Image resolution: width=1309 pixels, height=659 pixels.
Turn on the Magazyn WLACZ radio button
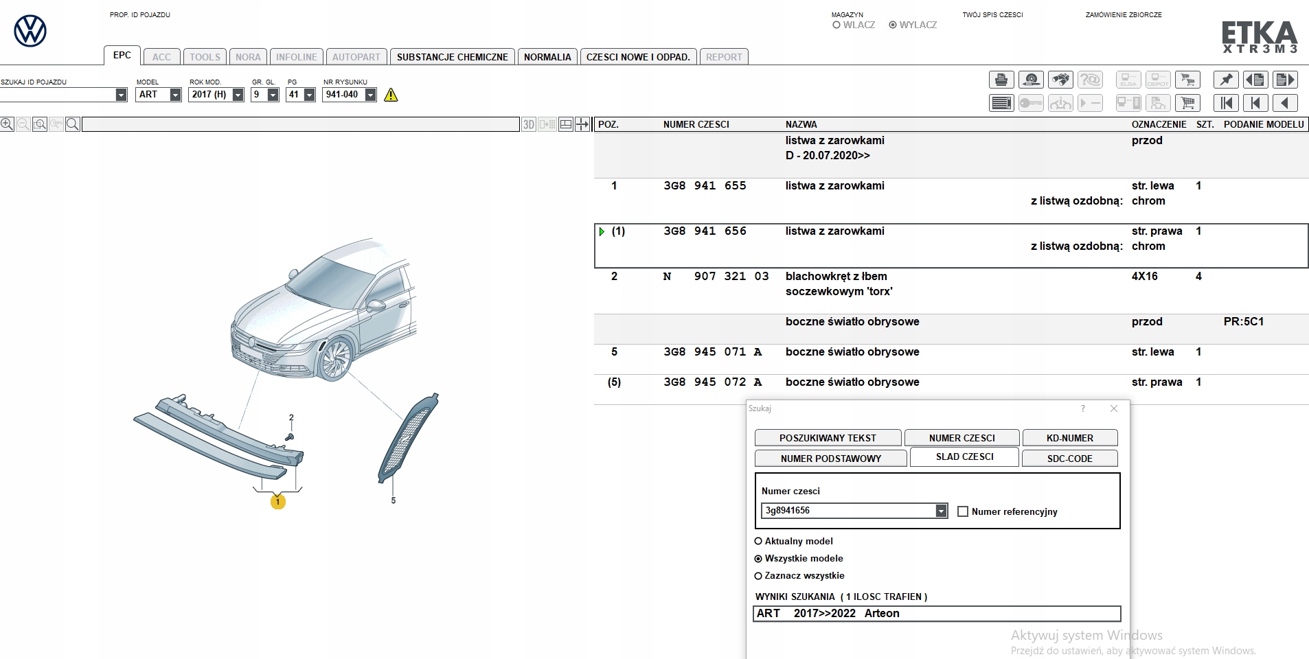tap(836, 25)
